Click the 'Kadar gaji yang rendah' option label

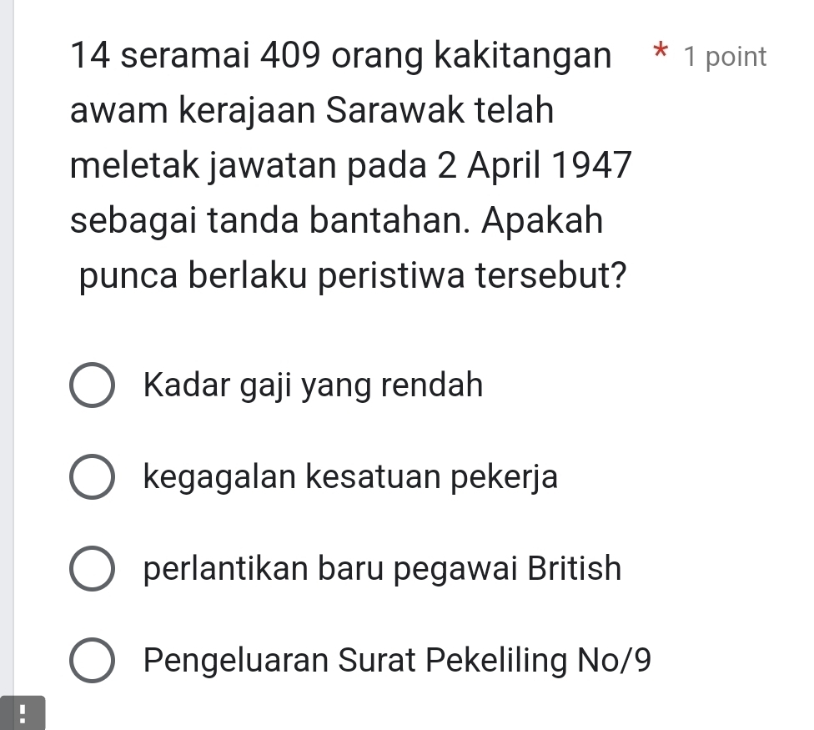[313, 385]
